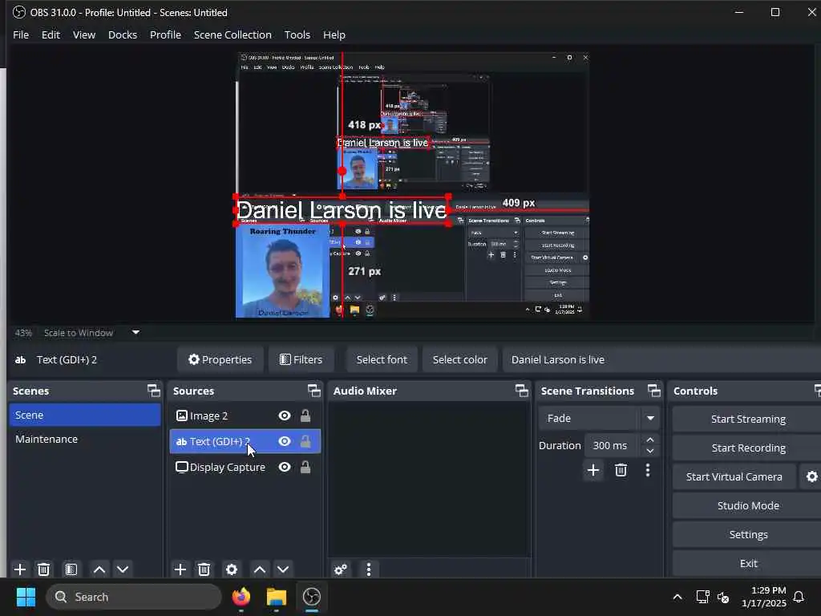Open the Tools menu
The image size is (821, 616).
tap(297, 34)
